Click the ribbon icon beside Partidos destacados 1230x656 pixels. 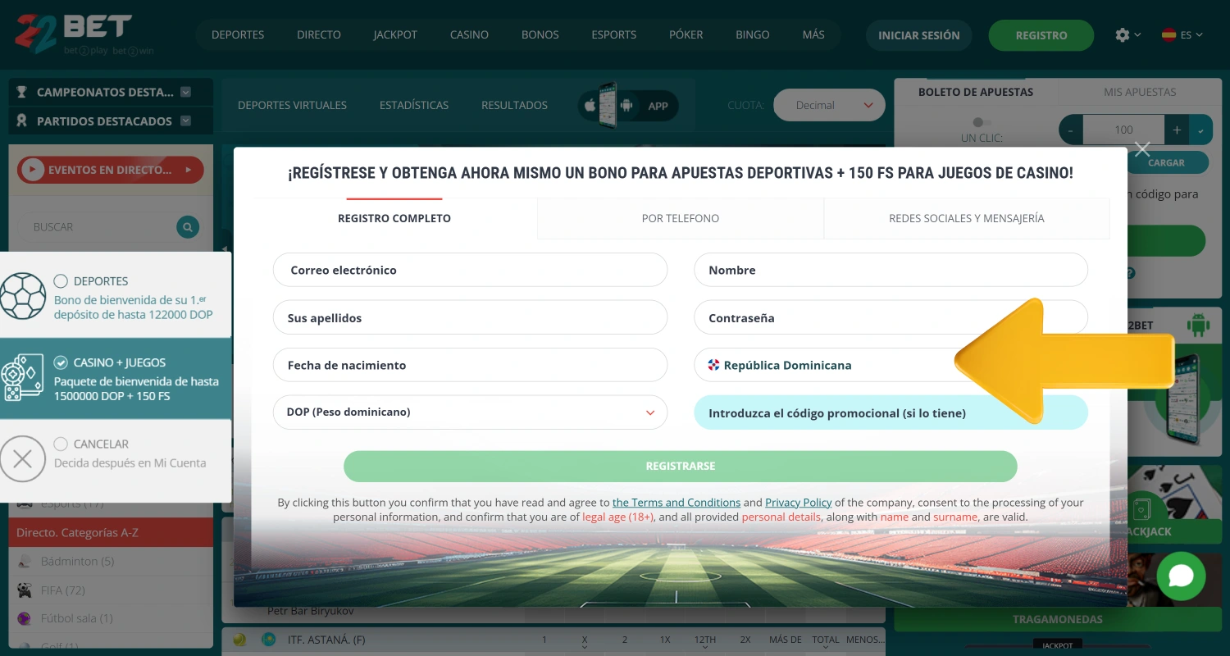pos(22,121)
